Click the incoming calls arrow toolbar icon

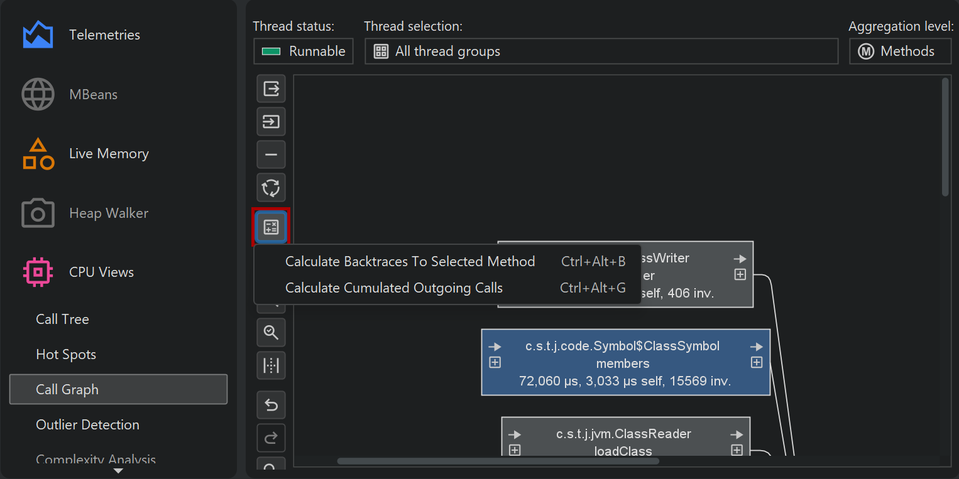tap(271, 122)
